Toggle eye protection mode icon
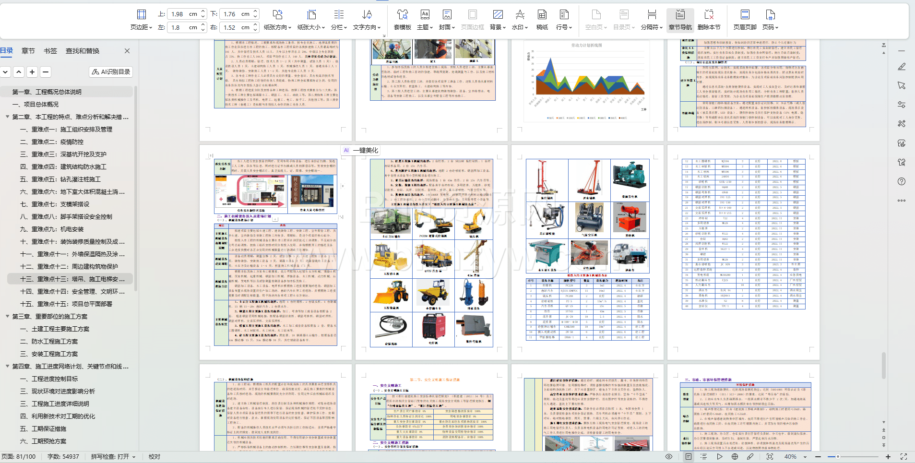Viewport: 915px width, 463px height. pyautogui.click(x=669, y=457)
